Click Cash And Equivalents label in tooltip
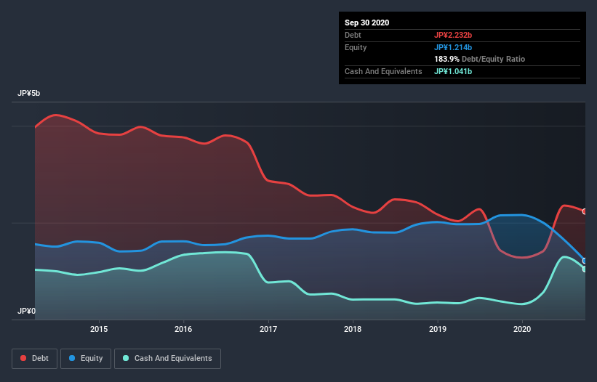The height and width of the screenshot is (382, 597). click(x=383, y=71)
